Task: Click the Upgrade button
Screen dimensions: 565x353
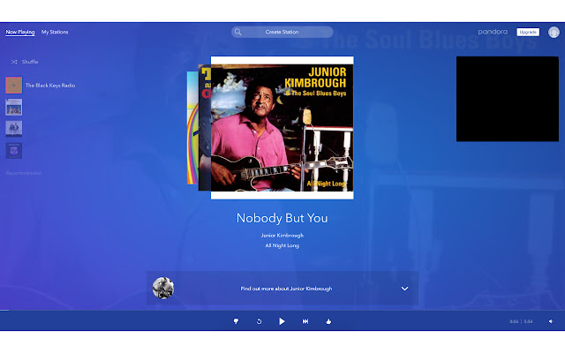Action: pos(528,32)
